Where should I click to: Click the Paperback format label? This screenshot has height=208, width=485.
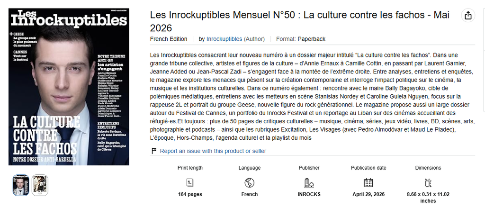pos(312,39)
